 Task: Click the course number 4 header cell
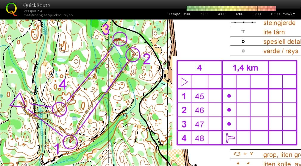(199, 68)
